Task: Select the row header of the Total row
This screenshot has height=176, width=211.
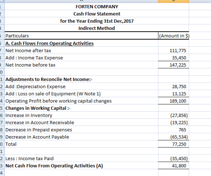Action: (2, 144)
